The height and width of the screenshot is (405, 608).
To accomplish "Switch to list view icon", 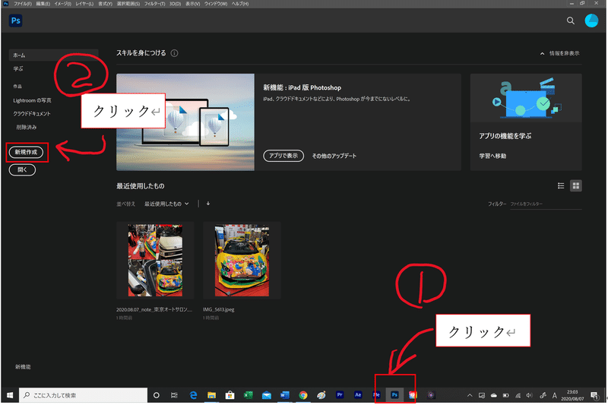I will pyautogui.click(x=561, y=186).
